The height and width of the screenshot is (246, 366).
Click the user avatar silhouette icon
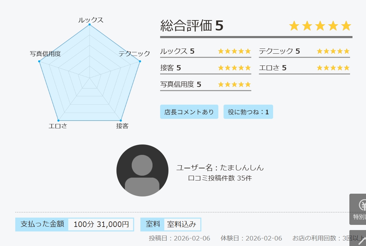pyautogui.click(x=142, y=170)
